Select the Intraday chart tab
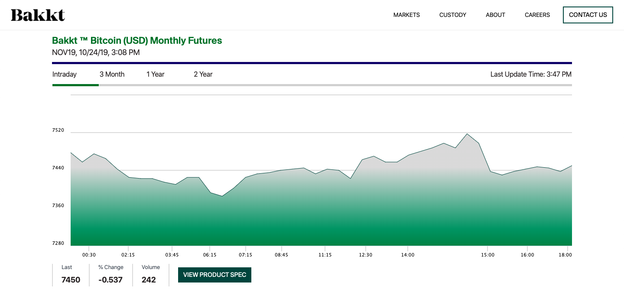624x289 pixels. 65,74
